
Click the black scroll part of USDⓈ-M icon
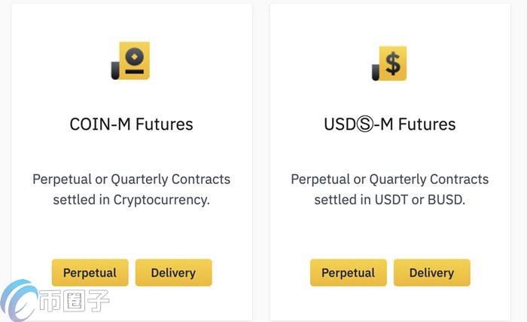point(376,72)
